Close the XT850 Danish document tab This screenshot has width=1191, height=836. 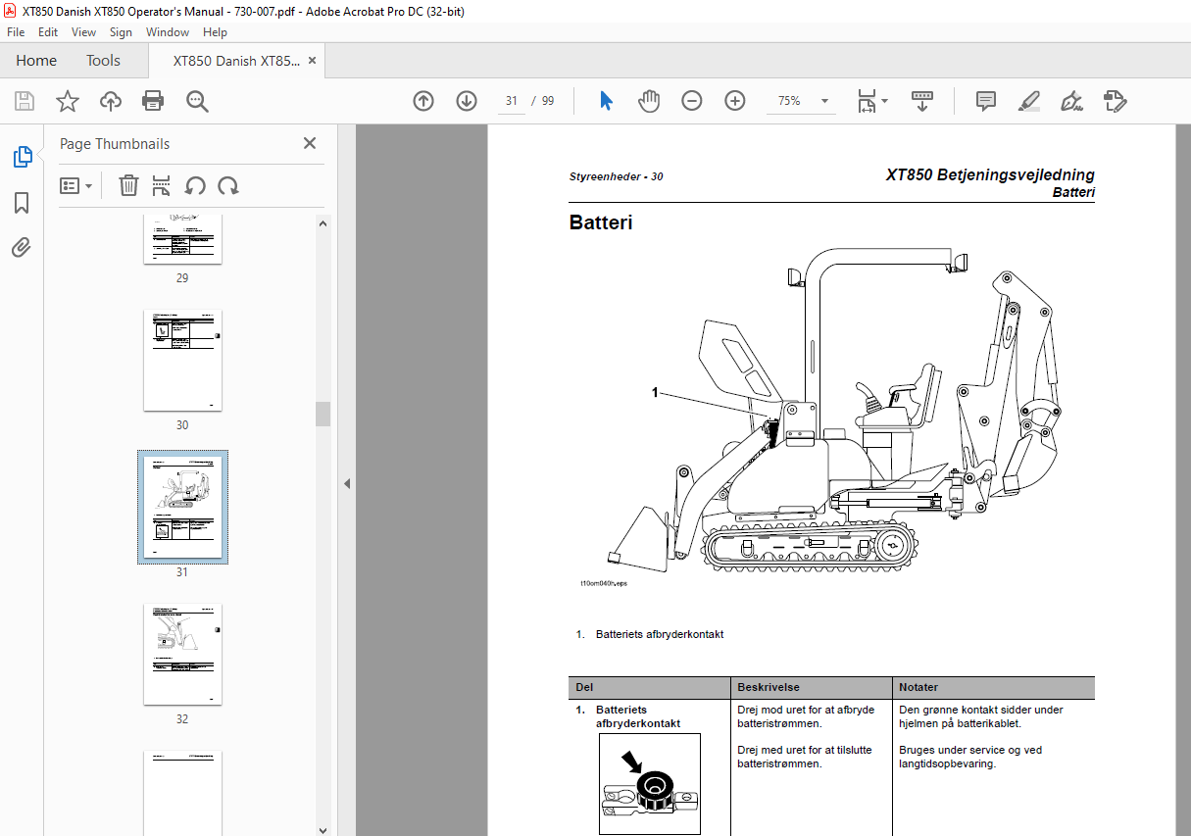click(313, 61)
